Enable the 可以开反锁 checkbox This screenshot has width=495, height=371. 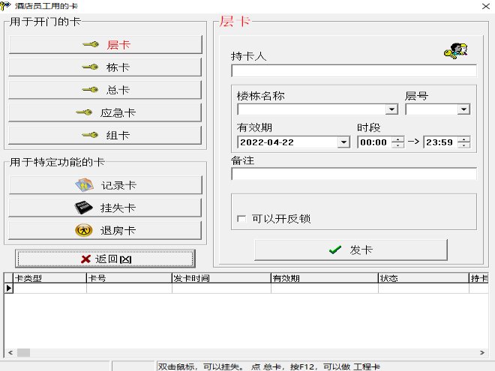(241, 219)
